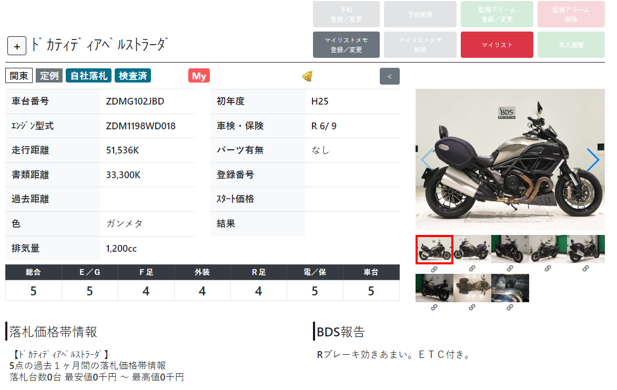Image resolution: width=617 pixels, height=390 pixels.
Task: Click the マイリストメモ 削除 button
Action: (420, 45)
